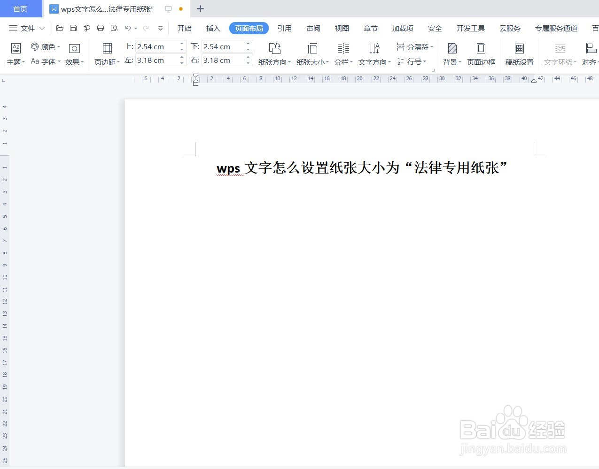Open the page setup dialog launcher corner
Viewport: 599px width, 469px height.
(433, 70)
